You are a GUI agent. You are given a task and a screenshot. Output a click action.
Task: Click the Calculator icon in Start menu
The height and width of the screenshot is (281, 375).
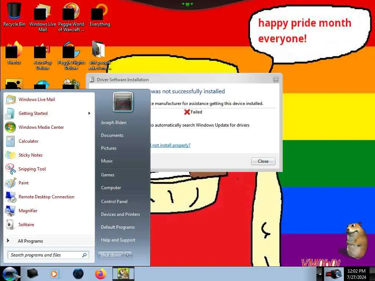click(x=11, y=141)
